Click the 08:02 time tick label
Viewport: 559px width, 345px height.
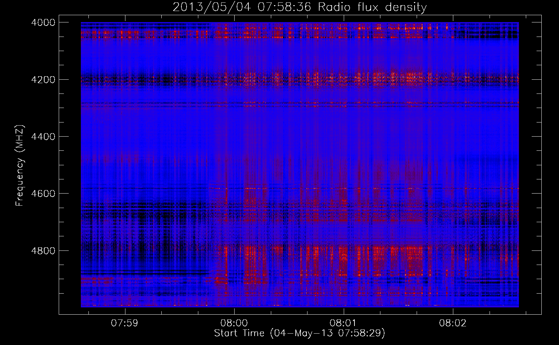tap(453, 323)
